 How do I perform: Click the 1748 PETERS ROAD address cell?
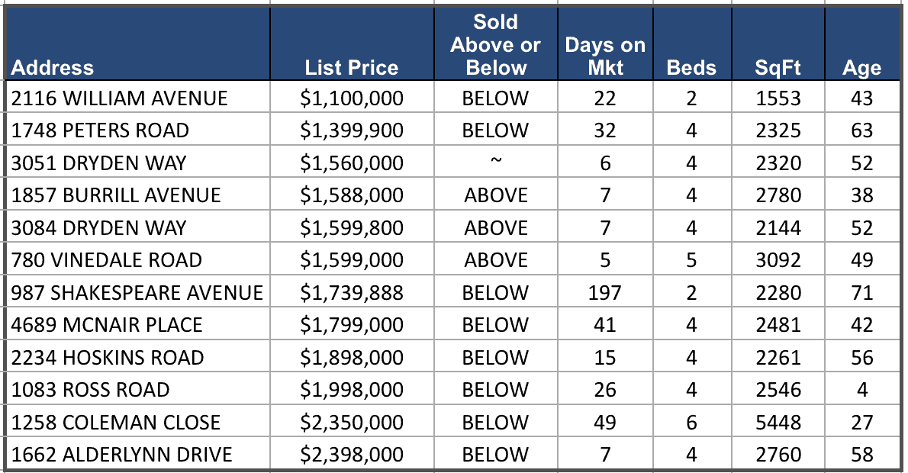pyautogui.click(x=100, y=130)
